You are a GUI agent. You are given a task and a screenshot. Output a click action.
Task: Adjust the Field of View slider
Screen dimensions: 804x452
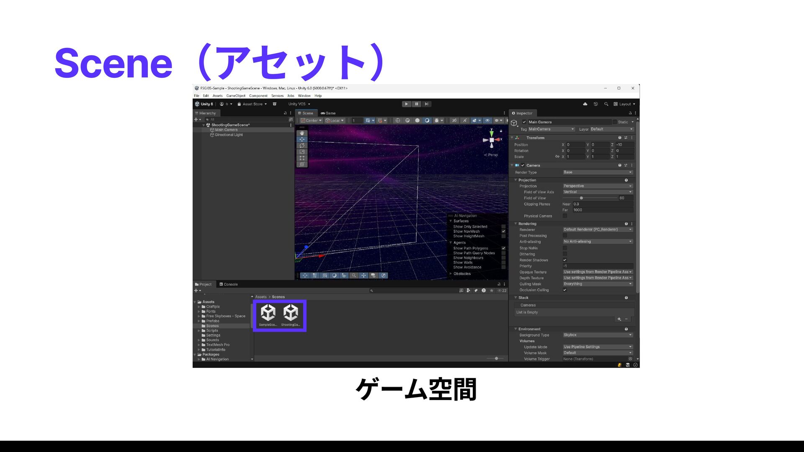point(581,198)
